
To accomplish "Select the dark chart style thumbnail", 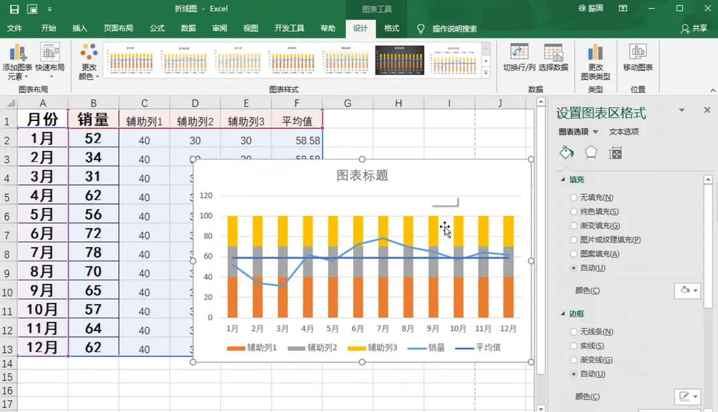I will point(400,60).
